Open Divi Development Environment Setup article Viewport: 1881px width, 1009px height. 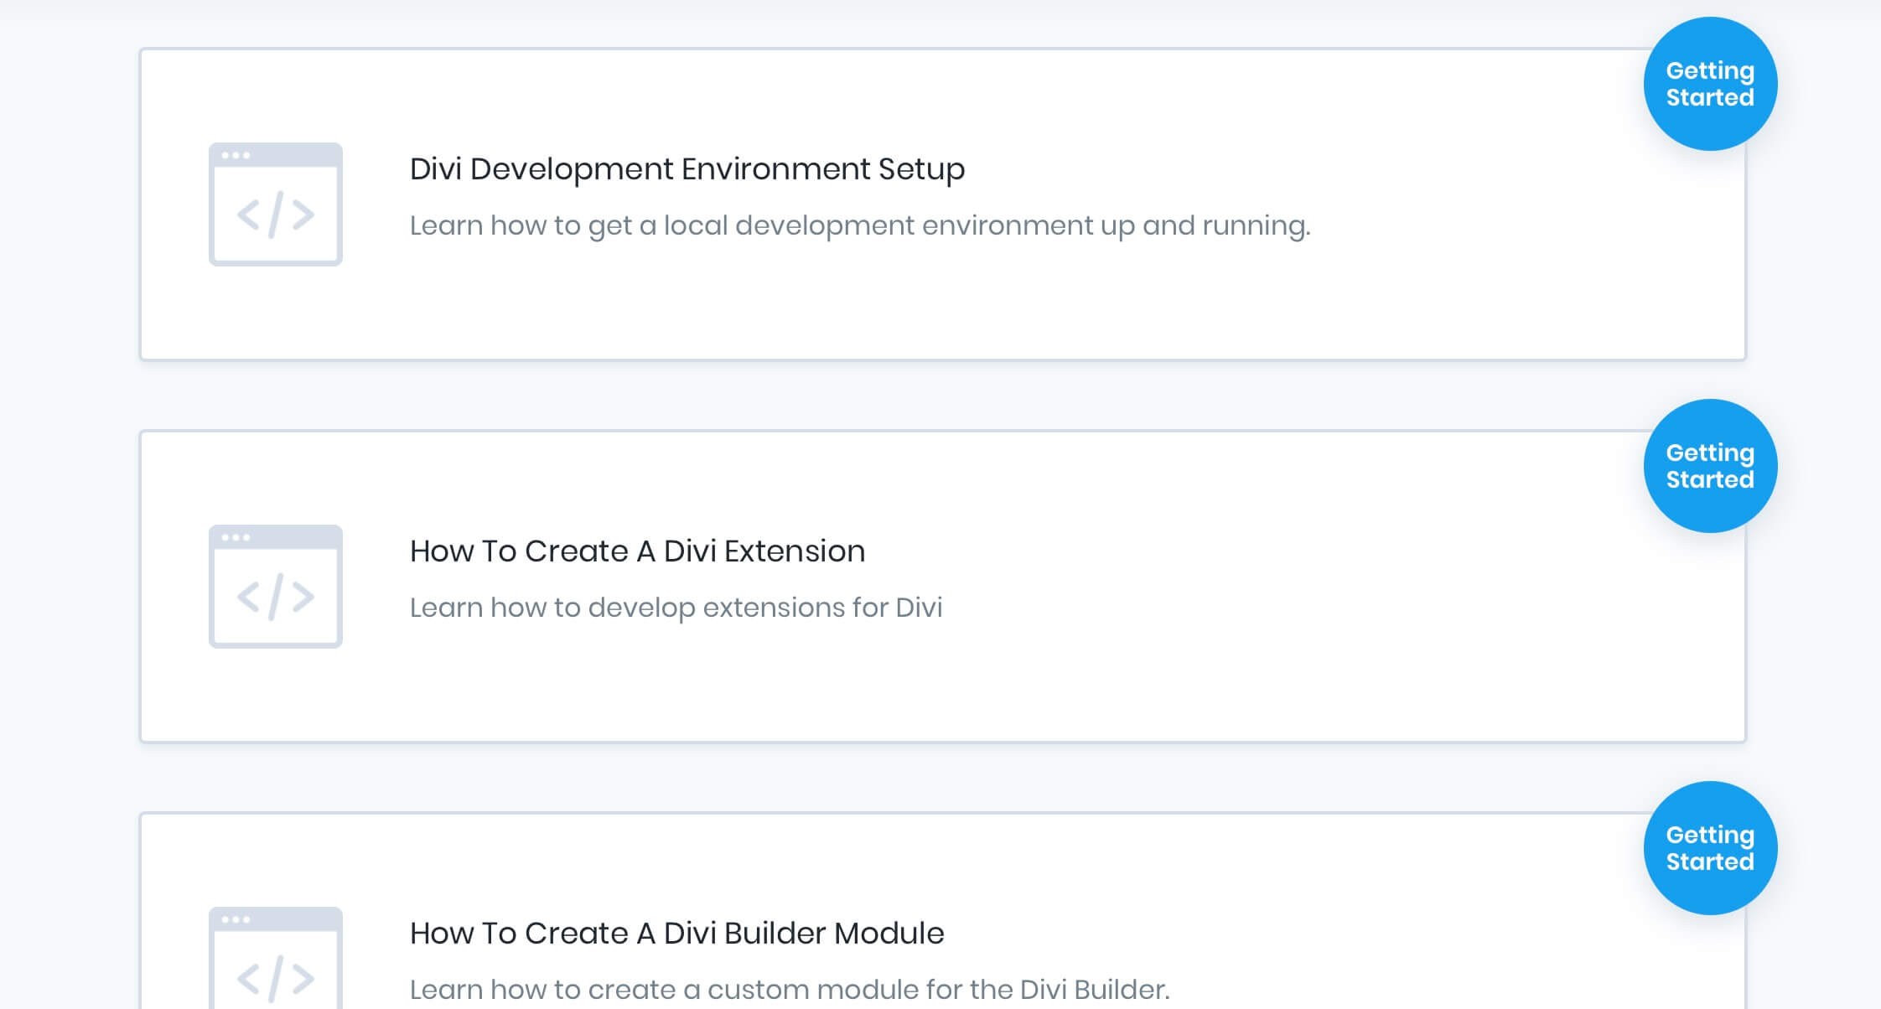[x=687, y=169]
